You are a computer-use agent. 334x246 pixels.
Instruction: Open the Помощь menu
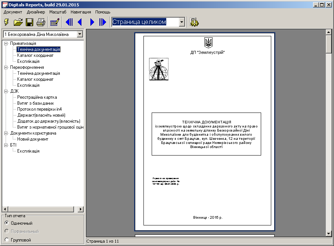click(103, 12)
